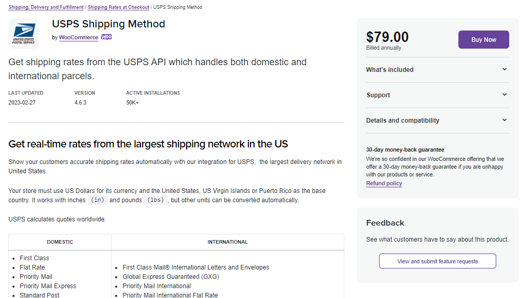The width and height of the screenshot is (531, 298).
Task: Click the $79.00 price text
Action: pyautogui.click(x=387, y=36)
